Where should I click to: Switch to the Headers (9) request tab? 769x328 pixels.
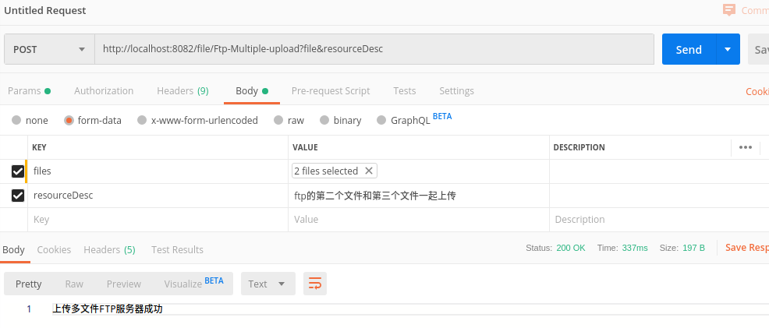[183, 90]
